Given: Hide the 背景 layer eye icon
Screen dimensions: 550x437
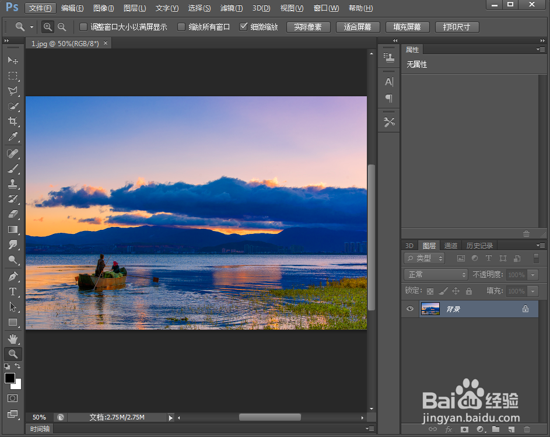Looking at the screenshot, I should pos(409,309).
